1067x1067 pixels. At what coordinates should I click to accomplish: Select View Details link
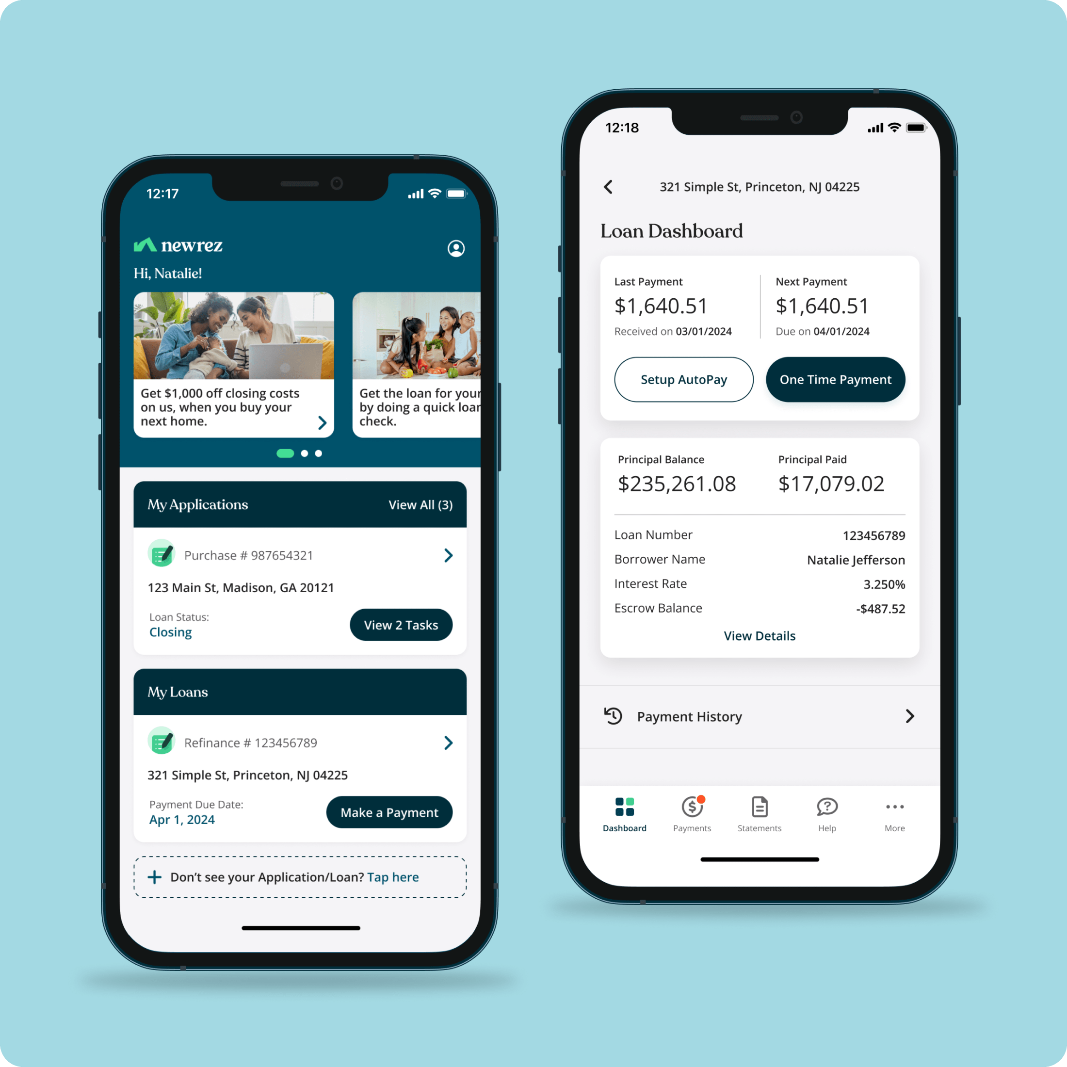(759, 635)
